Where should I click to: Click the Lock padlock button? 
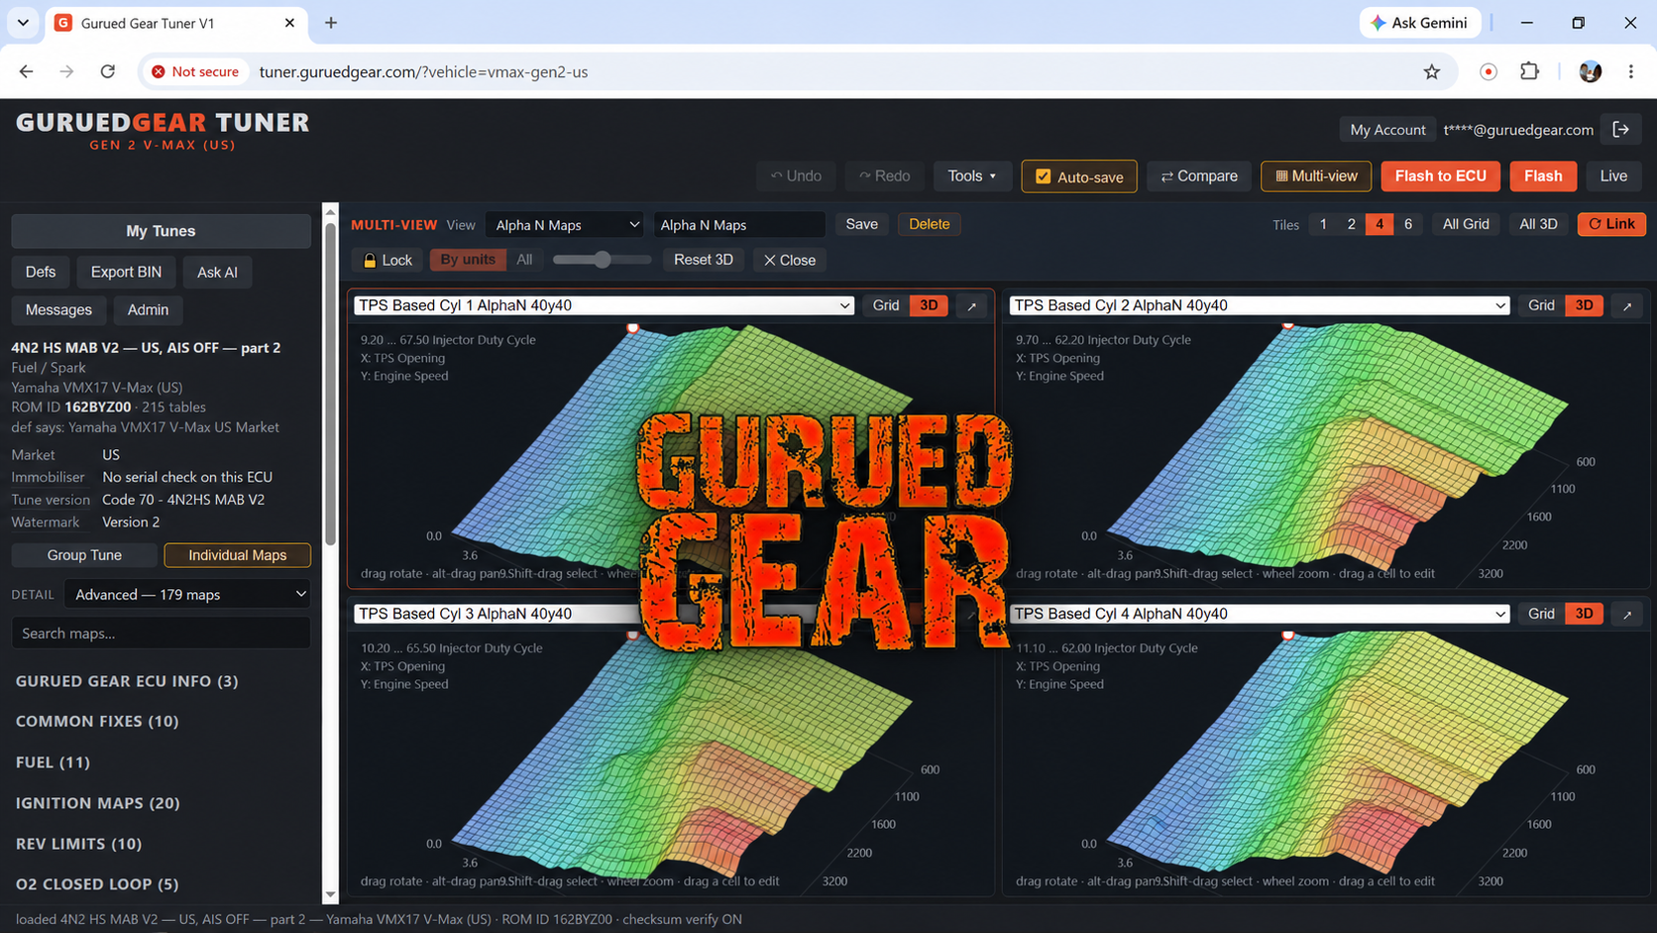point(387,260)
